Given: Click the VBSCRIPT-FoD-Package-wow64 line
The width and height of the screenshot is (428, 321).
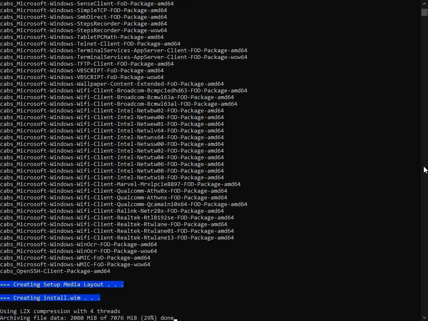Looking at the screenshot, I should [82, 77].
